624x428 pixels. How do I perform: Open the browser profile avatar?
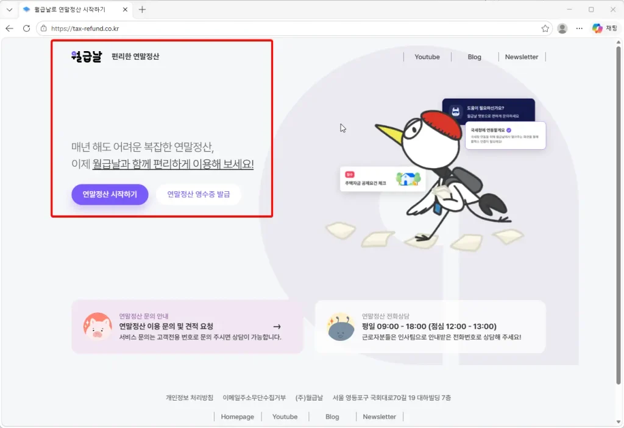[x=562, y=28]
